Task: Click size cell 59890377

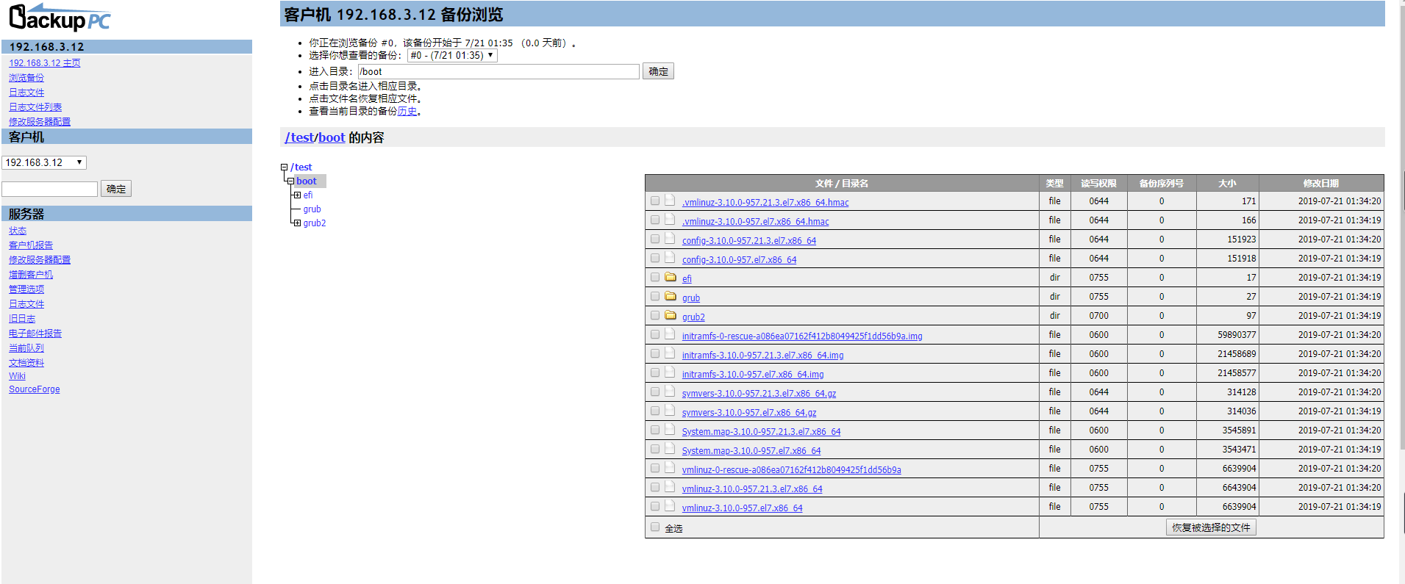Action: (1228, 335)
